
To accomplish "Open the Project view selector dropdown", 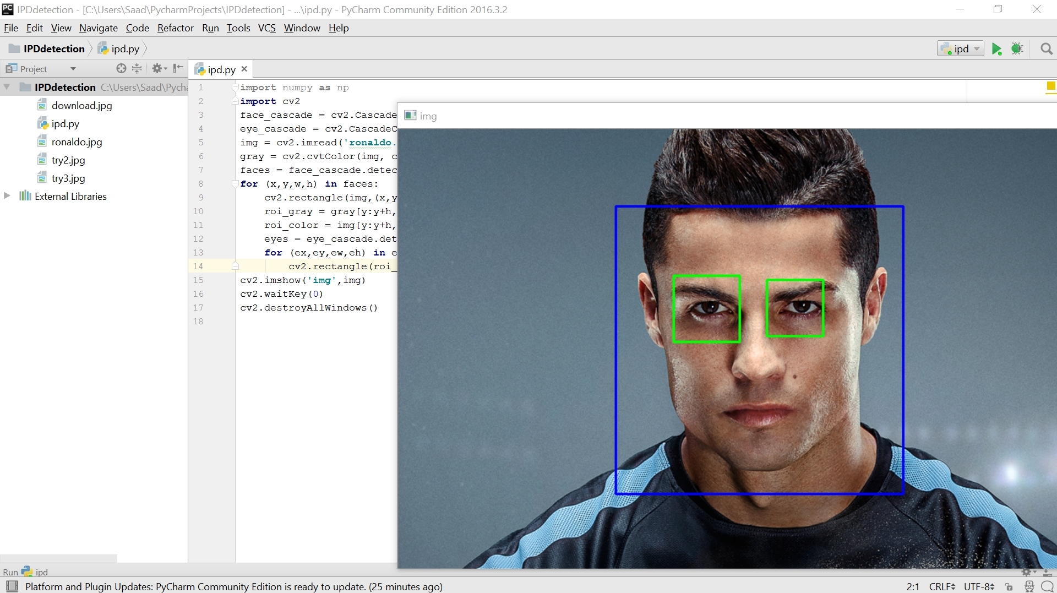I will (73, 69).
